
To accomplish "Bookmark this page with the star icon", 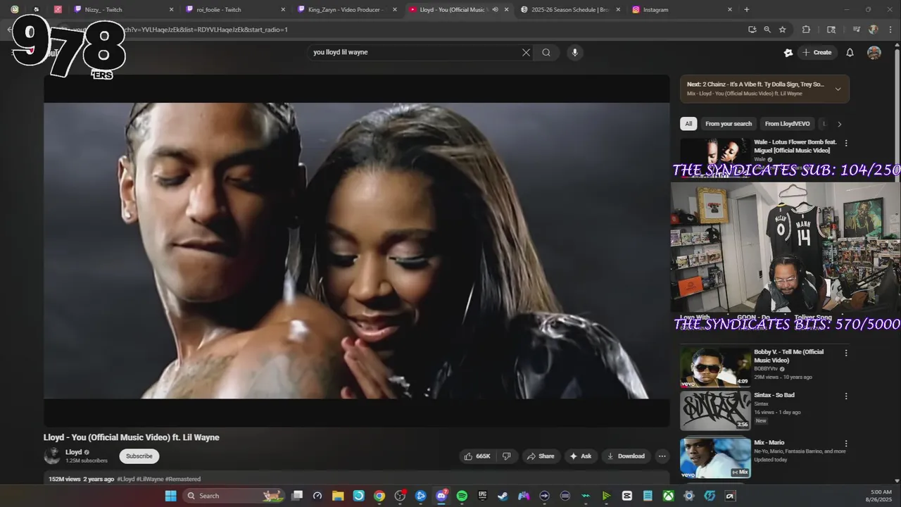I will point(782,30).
